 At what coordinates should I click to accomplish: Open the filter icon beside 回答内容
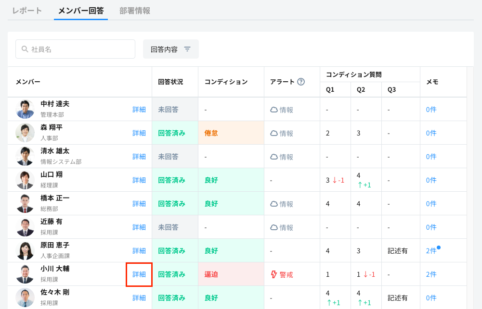188,49
